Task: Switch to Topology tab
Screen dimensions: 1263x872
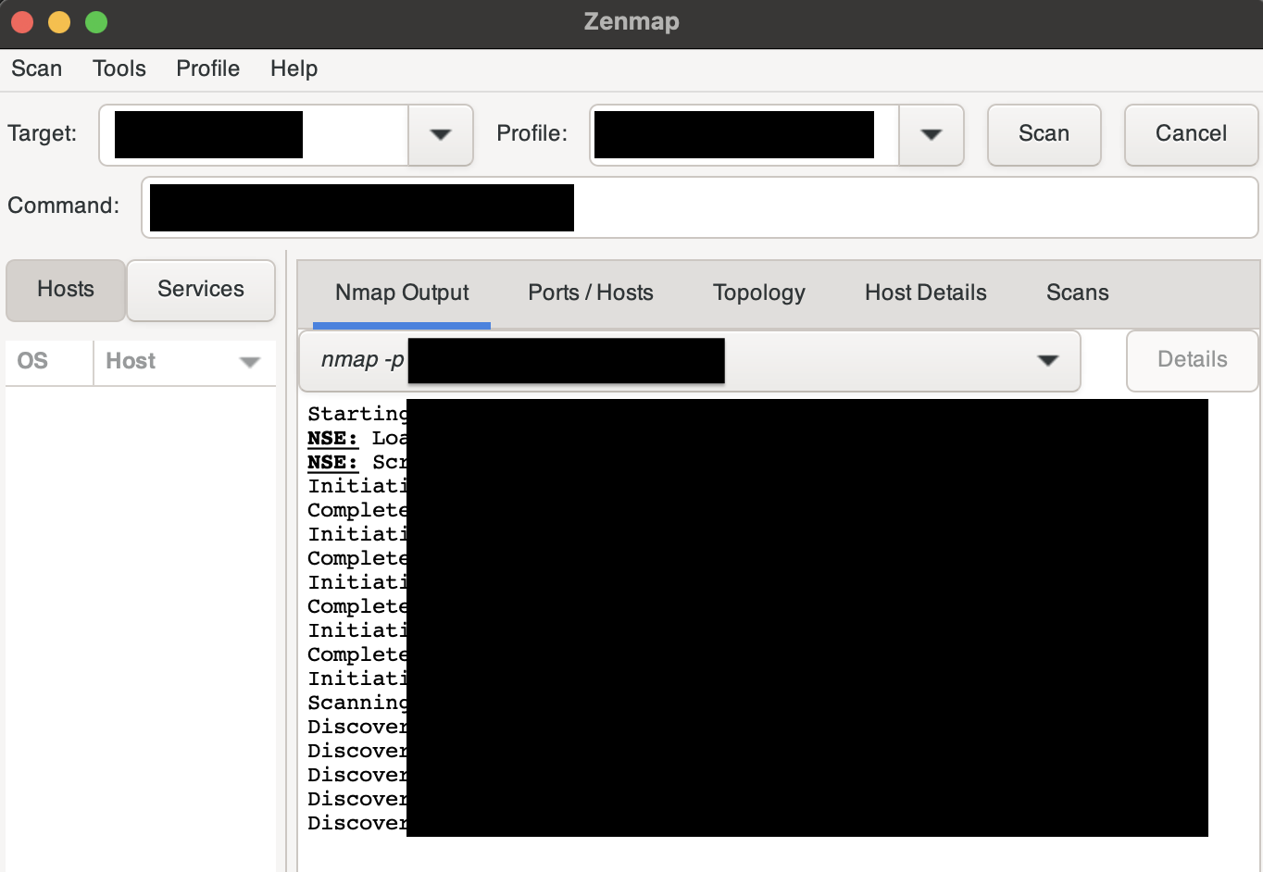Action: click(759, 293)
